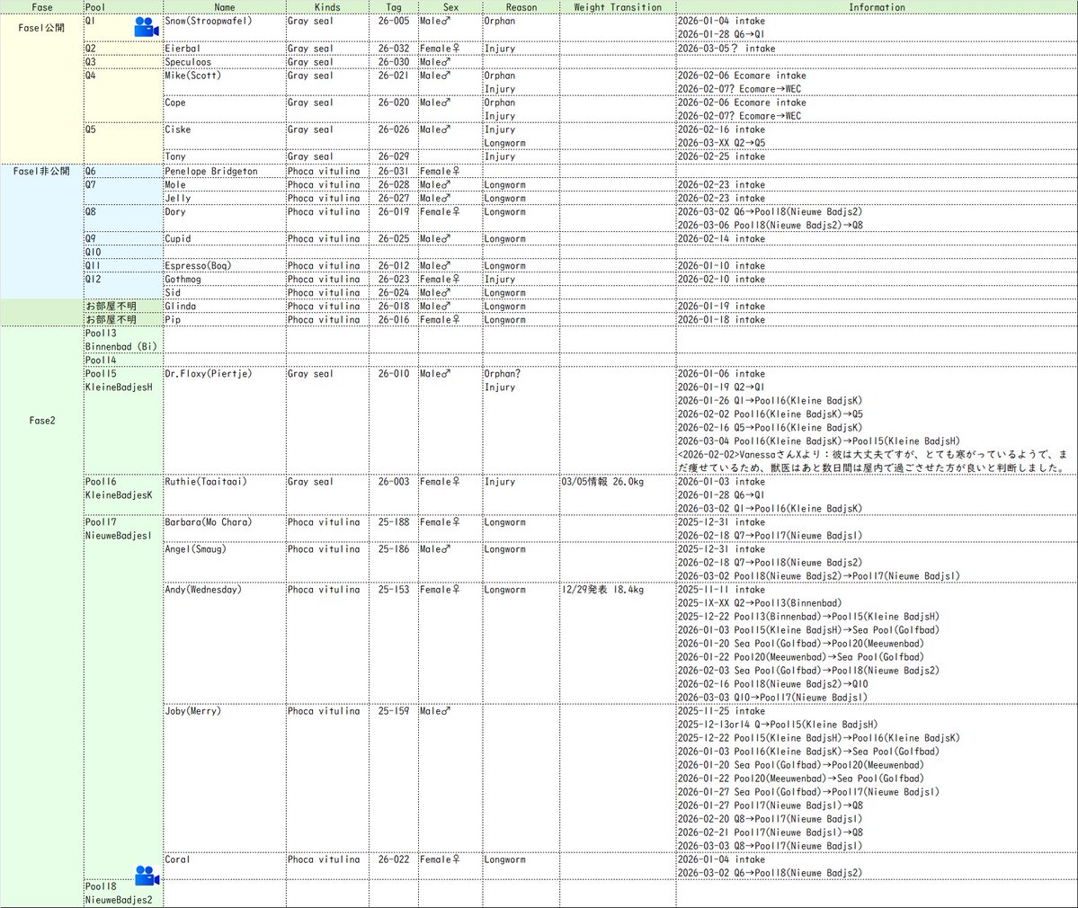Select name cell 'Sid'

click(x=225, y=293)
